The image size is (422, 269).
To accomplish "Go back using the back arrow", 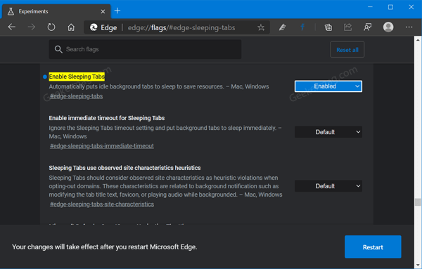I will pos(11,27).
